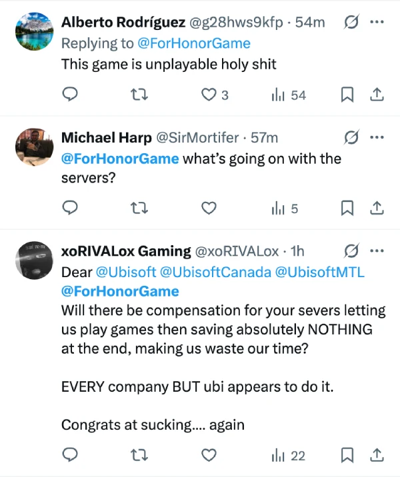Like Alberto Rodríguez's tweet
The image size is (400, 477).
209,95
